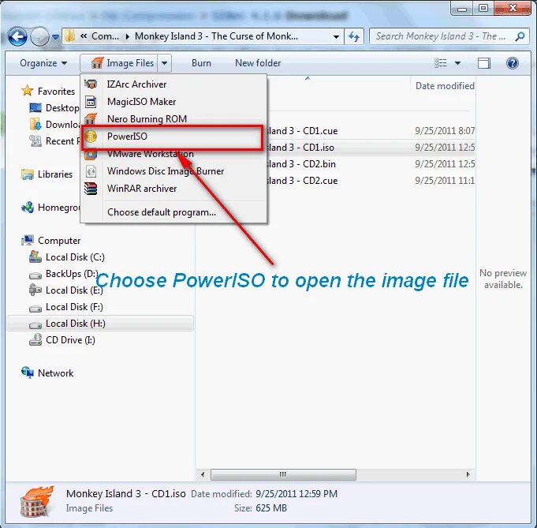Toggle the preview pane
This screenshot has width=537, height=528.
484,63
